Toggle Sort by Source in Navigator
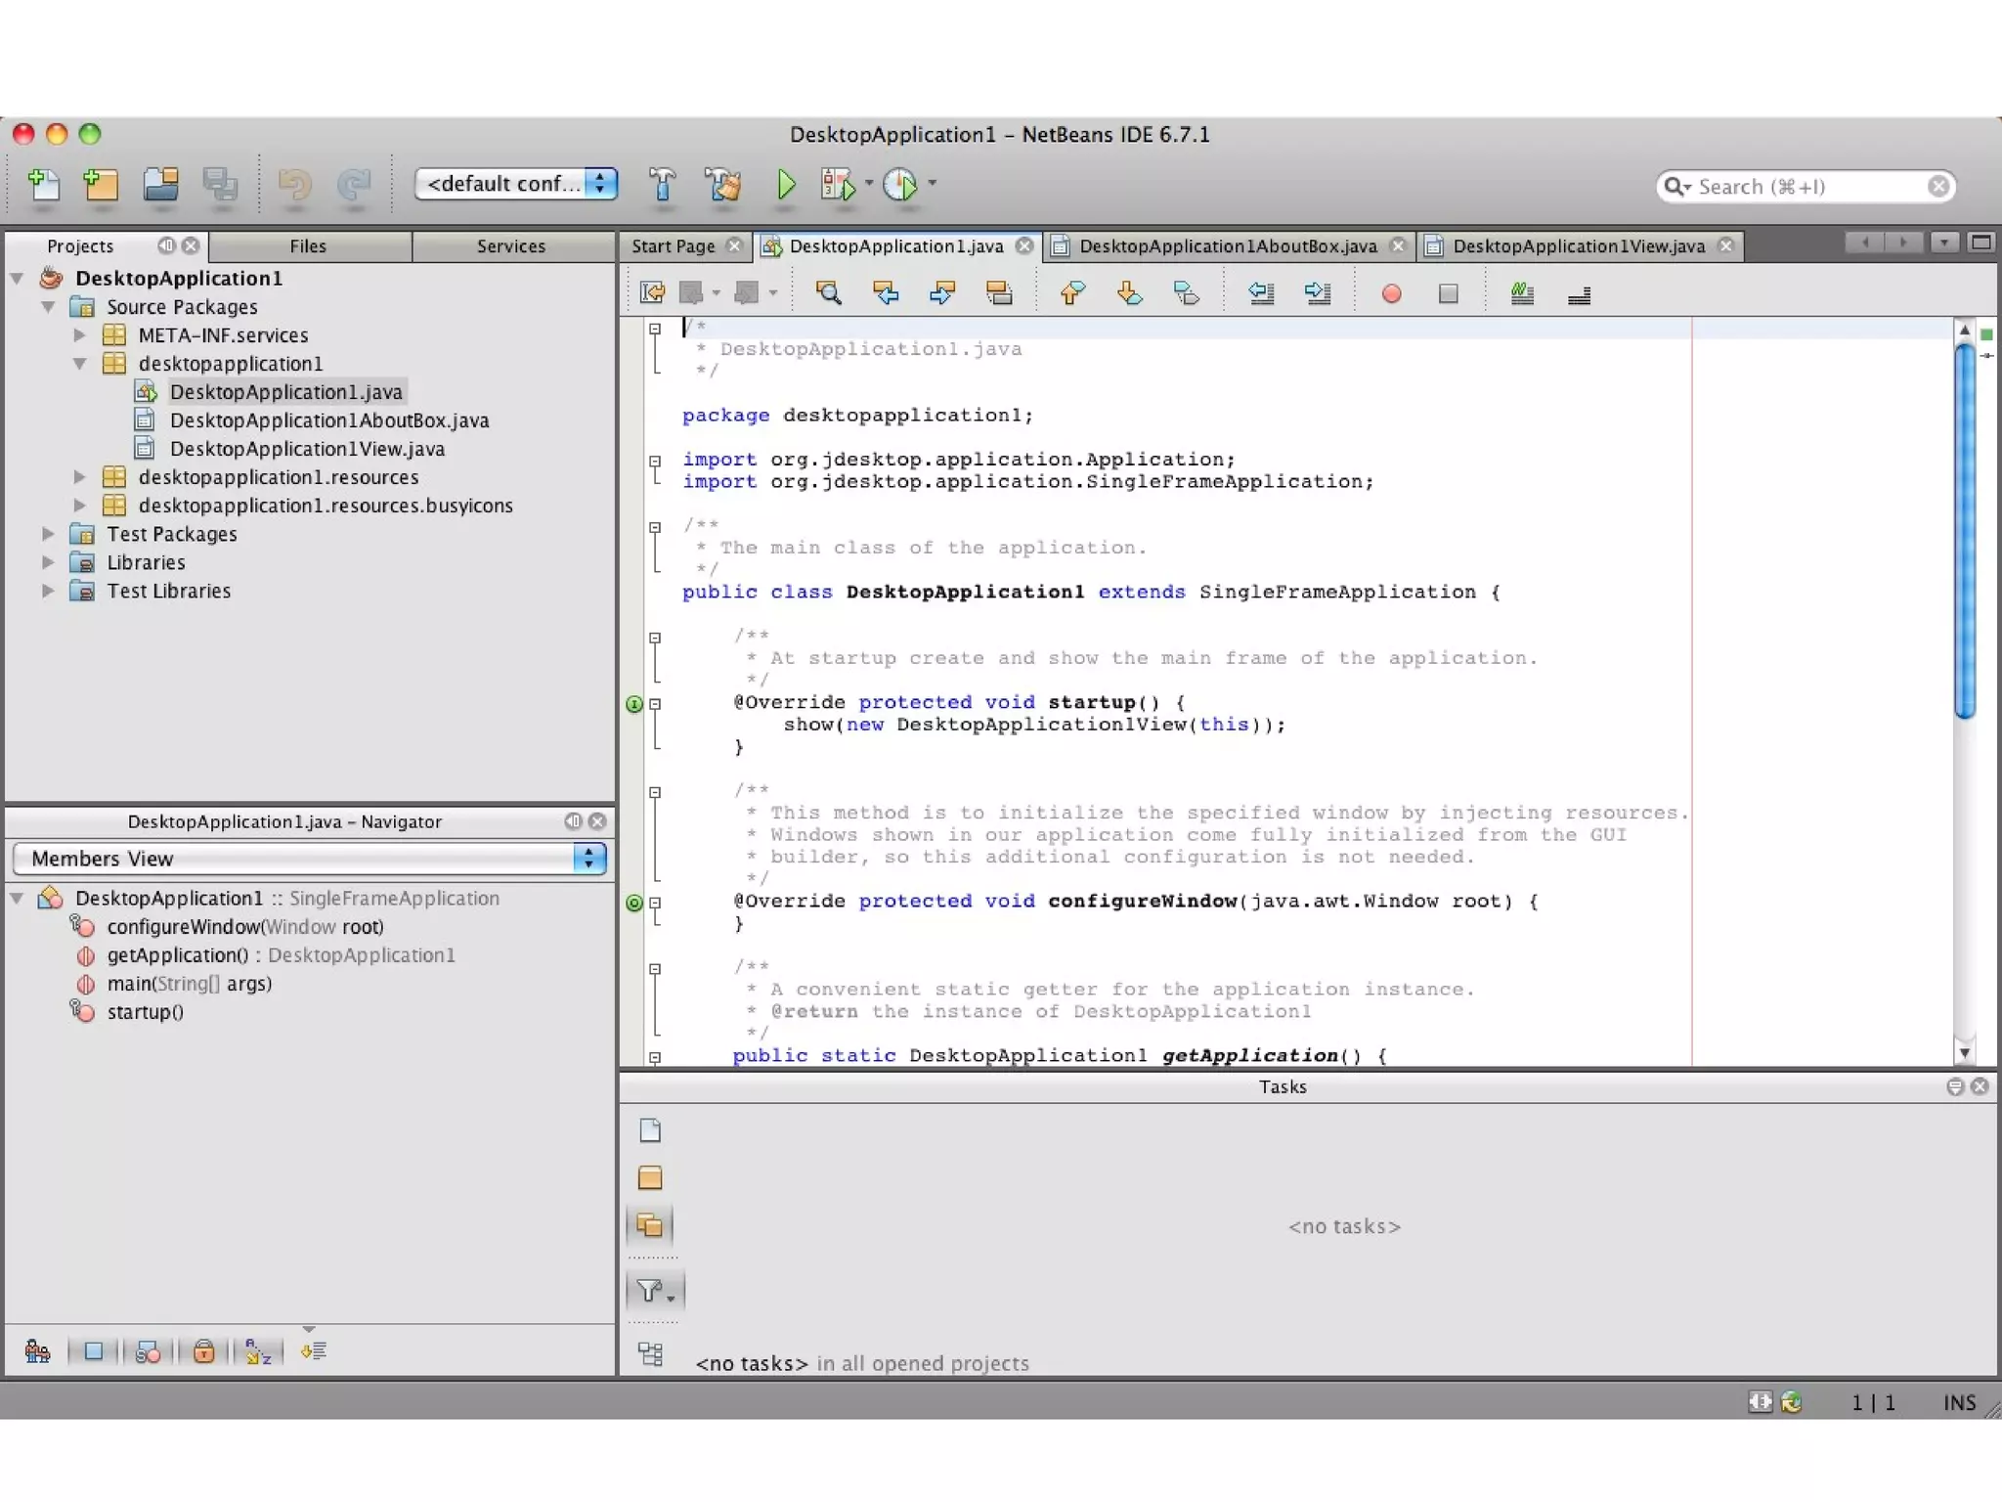This screenshot has width=2002, height=1502. pyautogui.click(x=314, y=1351)
